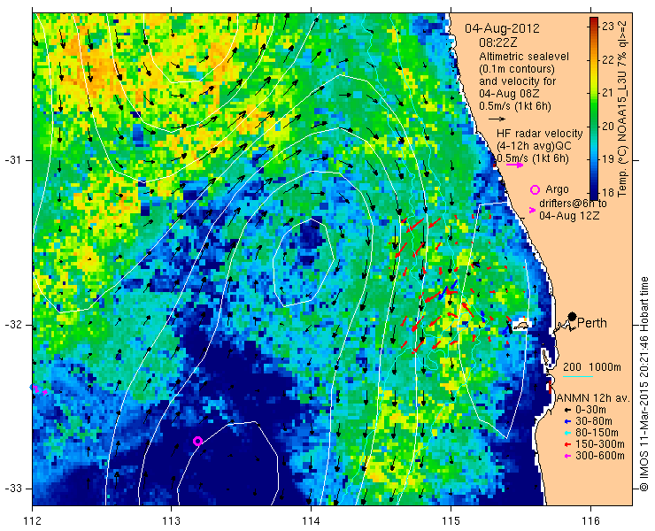Click the cyan 200 1000m isobath line sample
This screenshot has width=655, height=531.
(x=578, y=377)
